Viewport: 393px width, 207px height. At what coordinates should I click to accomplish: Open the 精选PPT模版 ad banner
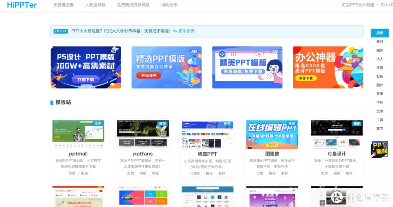[166, 67]
